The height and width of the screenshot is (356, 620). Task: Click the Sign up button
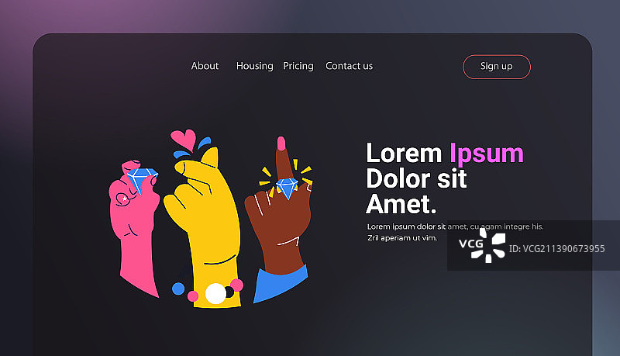coord(497,67)
